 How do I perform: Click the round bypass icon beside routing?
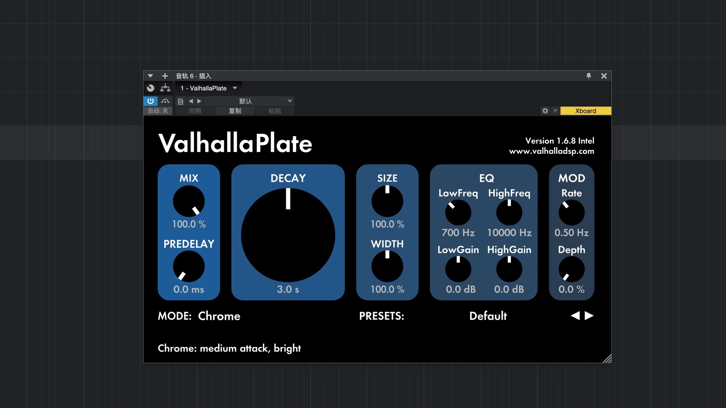pos(150,88)
